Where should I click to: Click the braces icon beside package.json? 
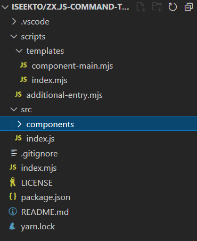point(13,196)
